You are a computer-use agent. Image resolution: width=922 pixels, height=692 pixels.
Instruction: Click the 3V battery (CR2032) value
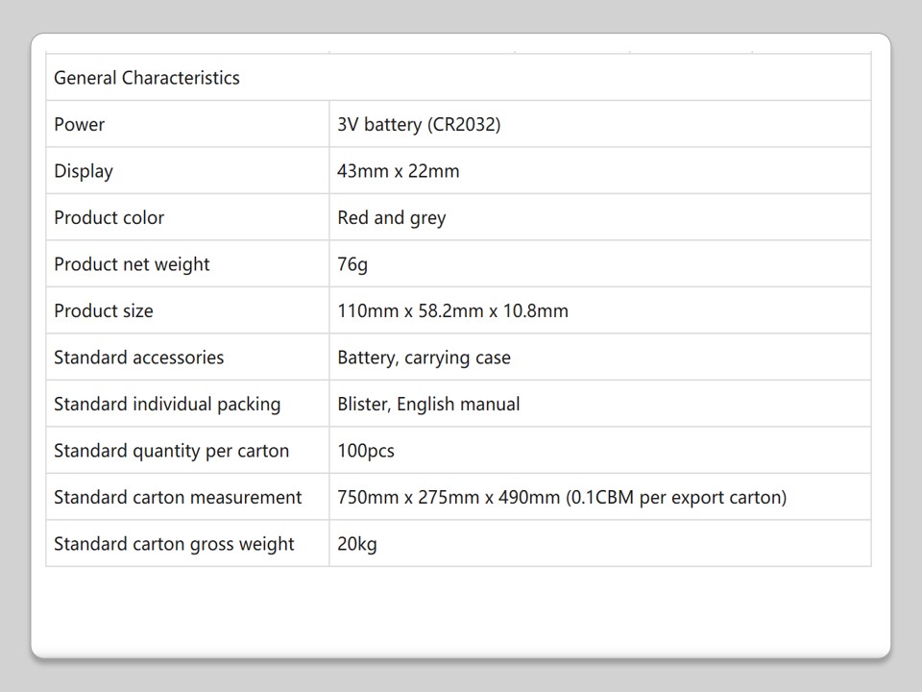pos(419,125)
